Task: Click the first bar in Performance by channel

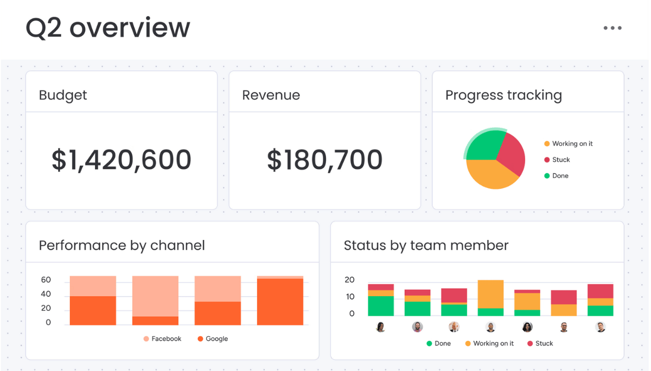Action: [93, 301]
